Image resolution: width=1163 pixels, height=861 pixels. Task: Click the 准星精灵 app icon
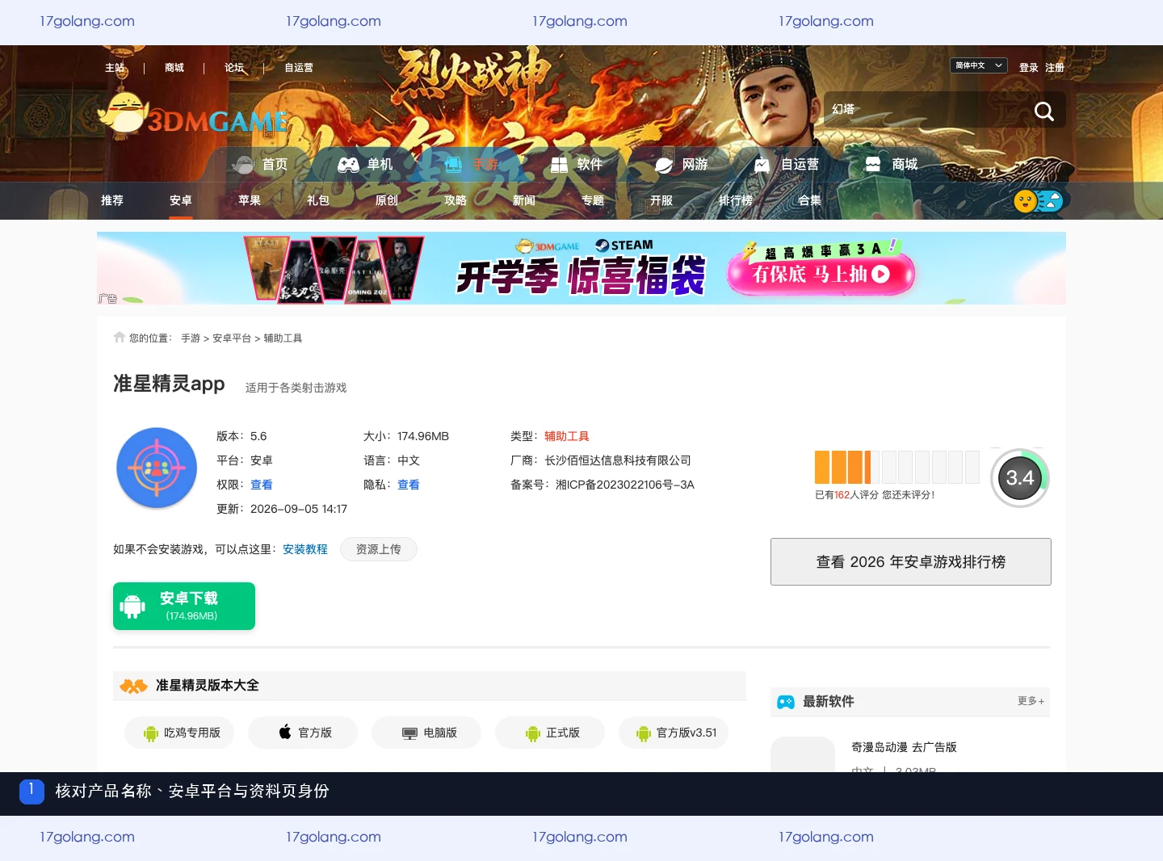pyautogui.click(x=157, y=468)
